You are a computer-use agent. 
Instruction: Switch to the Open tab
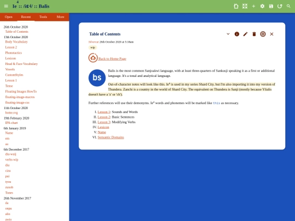click(9, 17)
